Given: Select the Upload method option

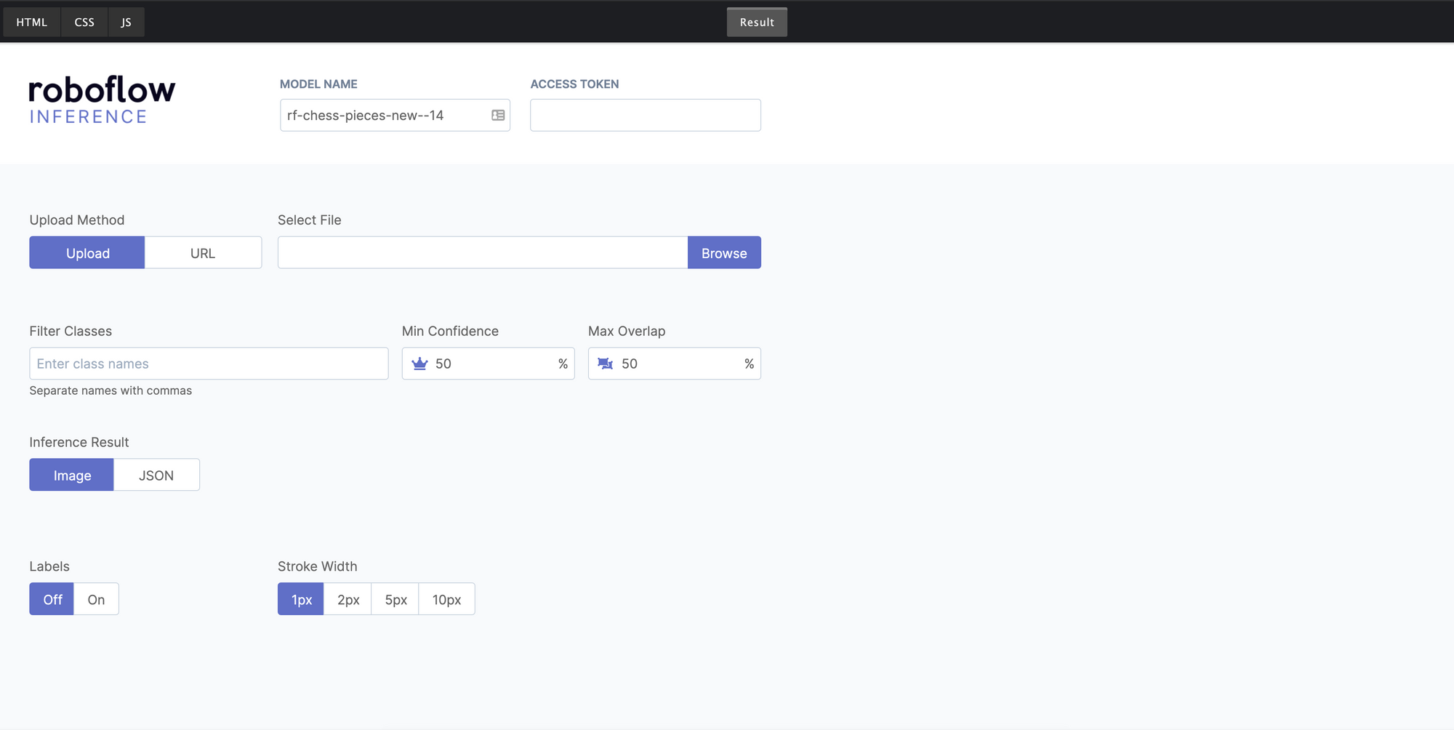Looking at the screenshot, I should 87,252.
